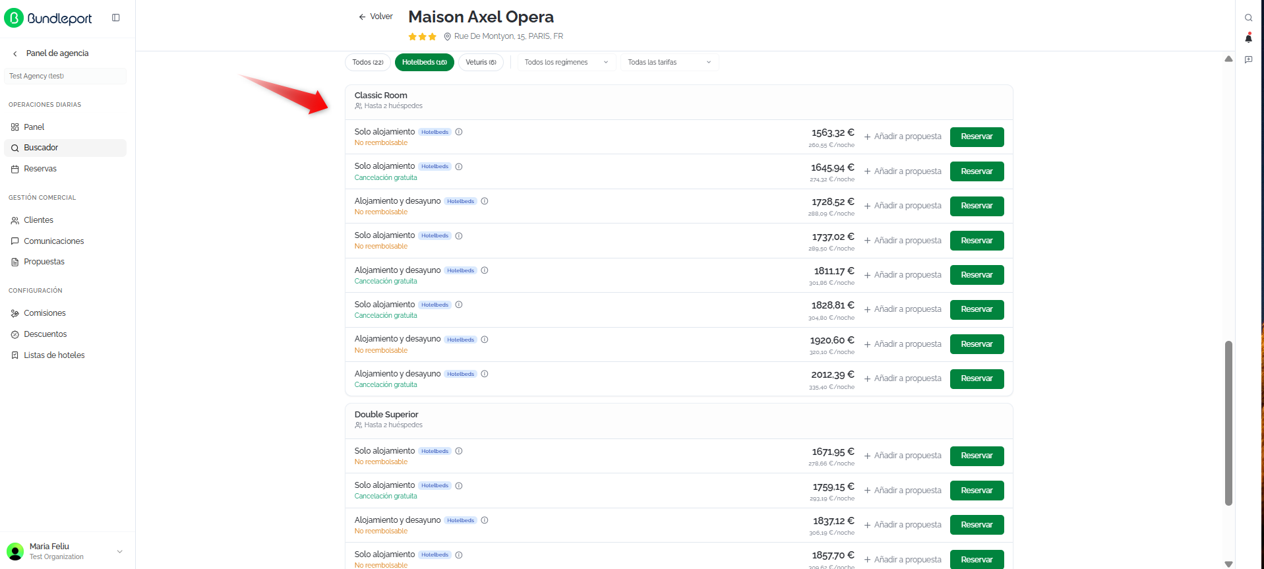
Task: Click Volver back link
Action: tap(375, 16)
